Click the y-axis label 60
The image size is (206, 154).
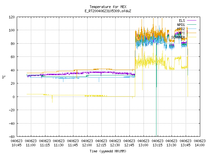click(13, 57)
